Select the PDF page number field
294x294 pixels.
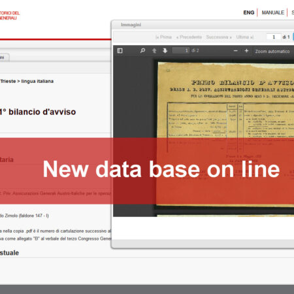click(181, 50)
